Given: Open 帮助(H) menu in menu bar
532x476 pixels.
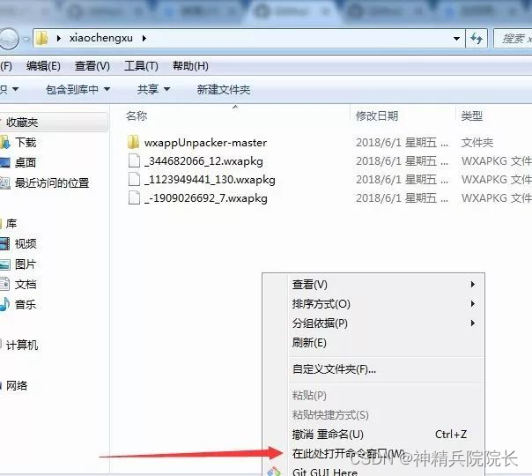Looking at the screenshot, I should tap(190, 65).
